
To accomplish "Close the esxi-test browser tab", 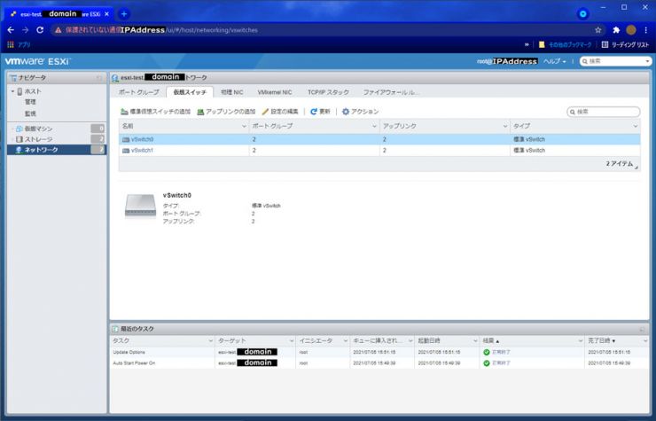I will [106, 14].
